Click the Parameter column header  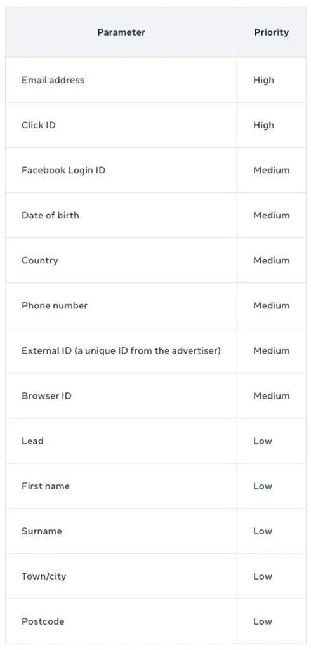click(x=121, y=32)
